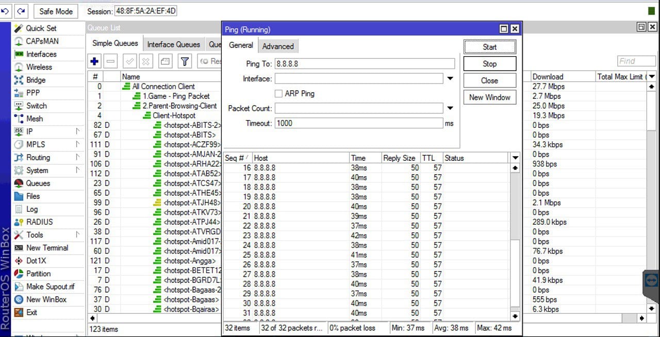Toggle Safe Mode button

56,11
